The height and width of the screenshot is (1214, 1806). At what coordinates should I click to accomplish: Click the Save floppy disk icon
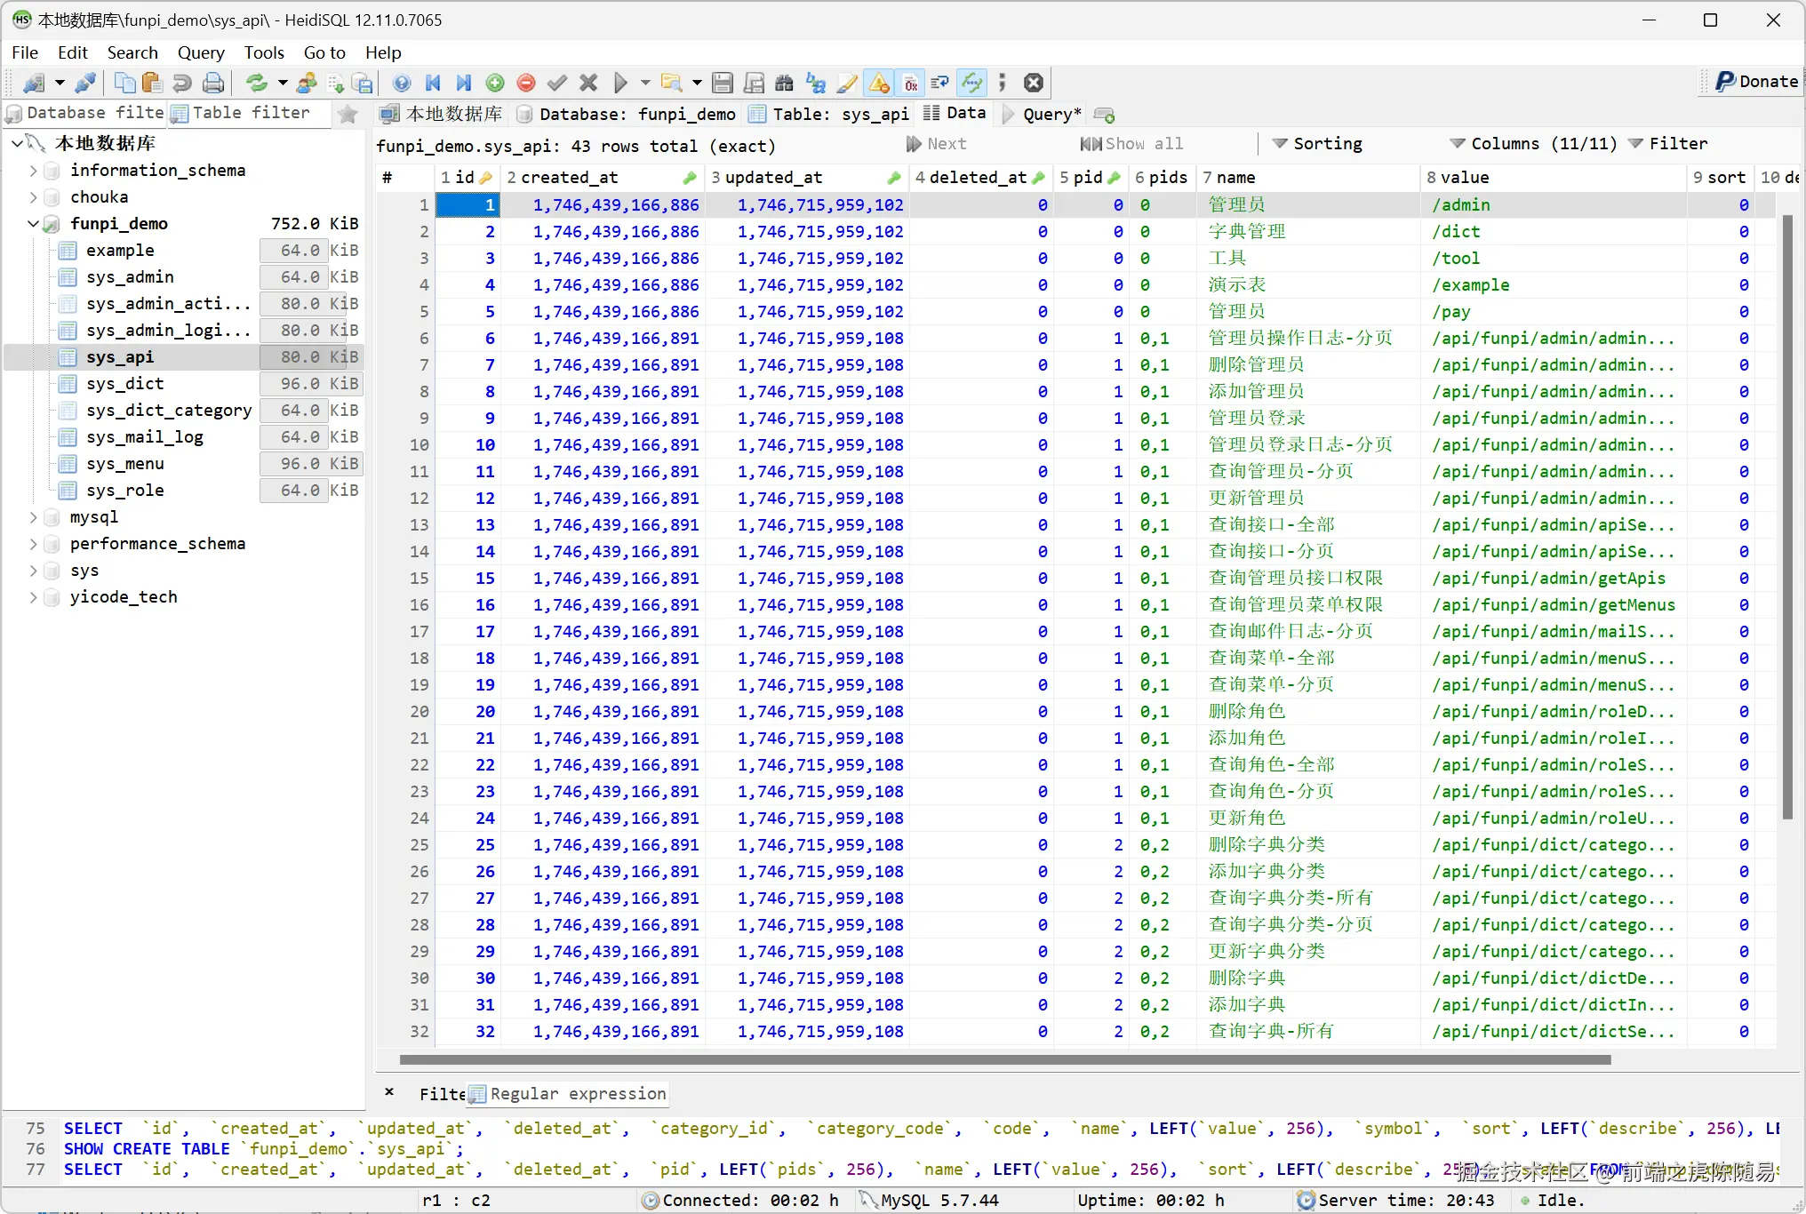(x=723, y=84)
